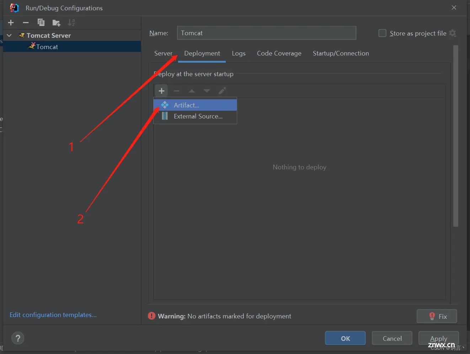This screenshot has width=470, height=354.
Task: Remove selected configuration with minus icon
Action: pos(26,23)
